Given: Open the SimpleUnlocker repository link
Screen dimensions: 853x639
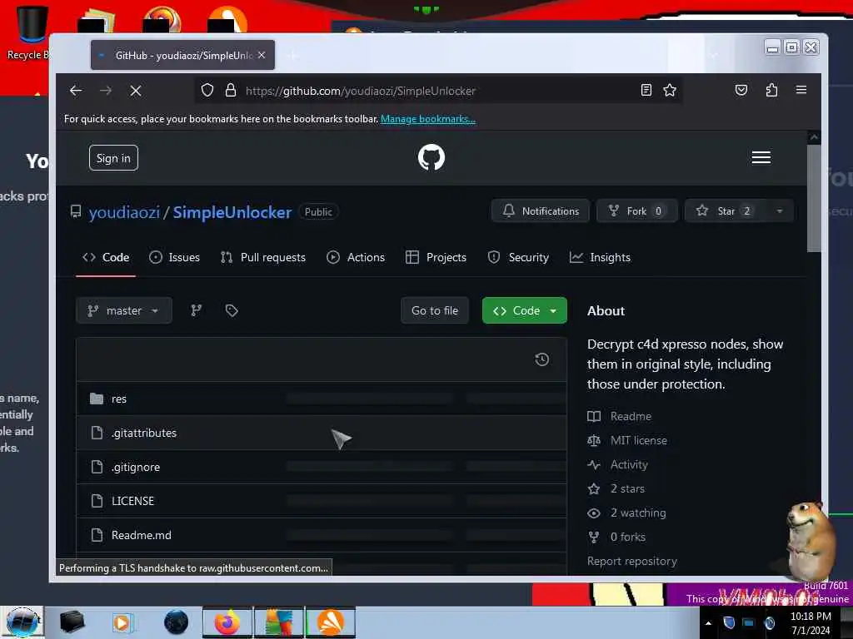Looking at the screenshot, I should [x=232, y=212].
